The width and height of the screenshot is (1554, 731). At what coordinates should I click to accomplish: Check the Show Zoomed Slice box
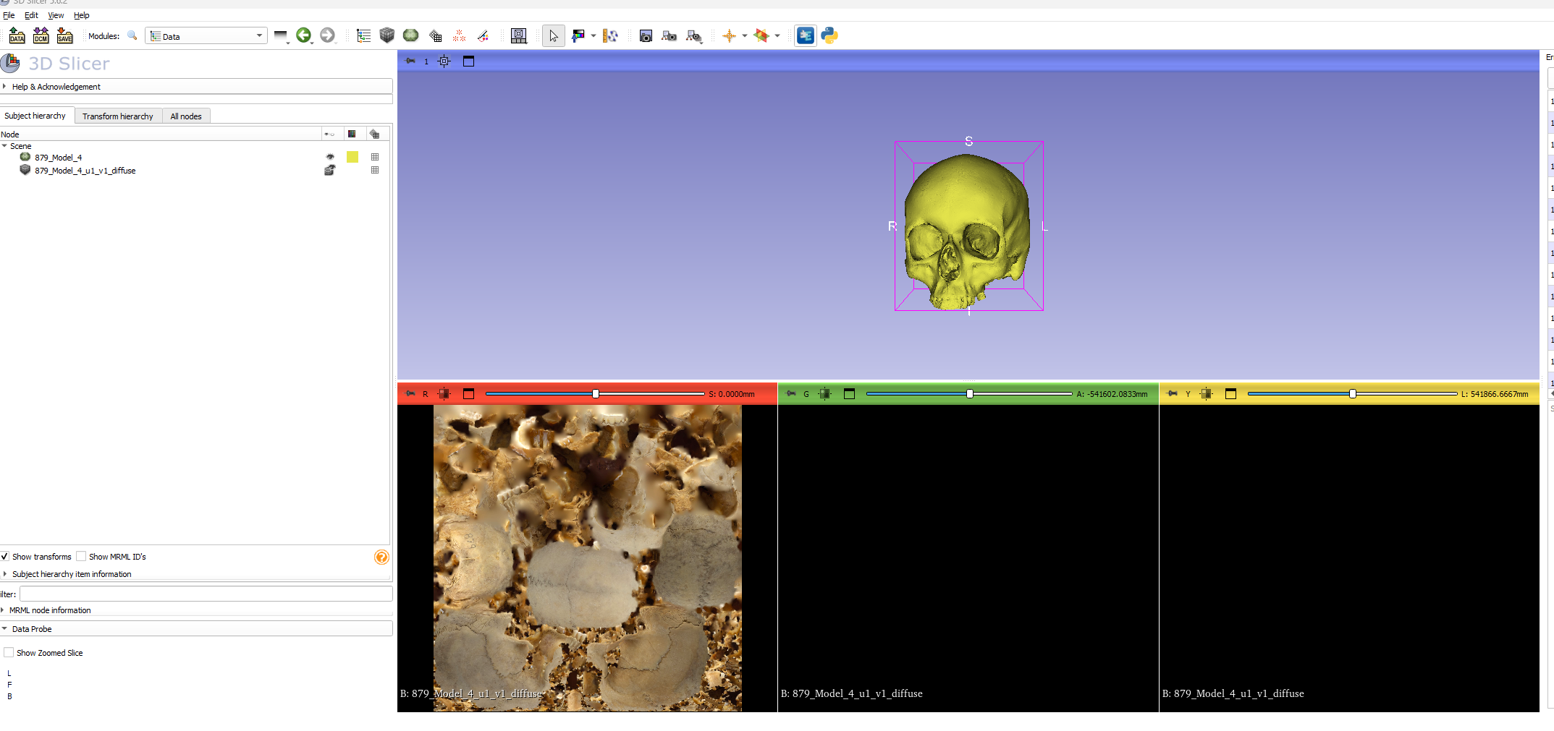[9, 653]
